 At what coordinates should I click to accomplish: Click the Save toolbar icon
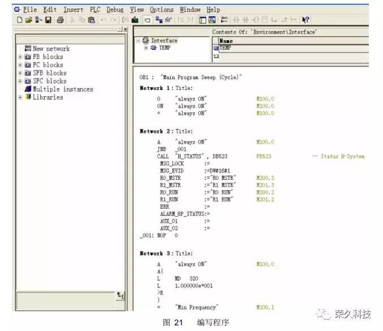[48, 20]
